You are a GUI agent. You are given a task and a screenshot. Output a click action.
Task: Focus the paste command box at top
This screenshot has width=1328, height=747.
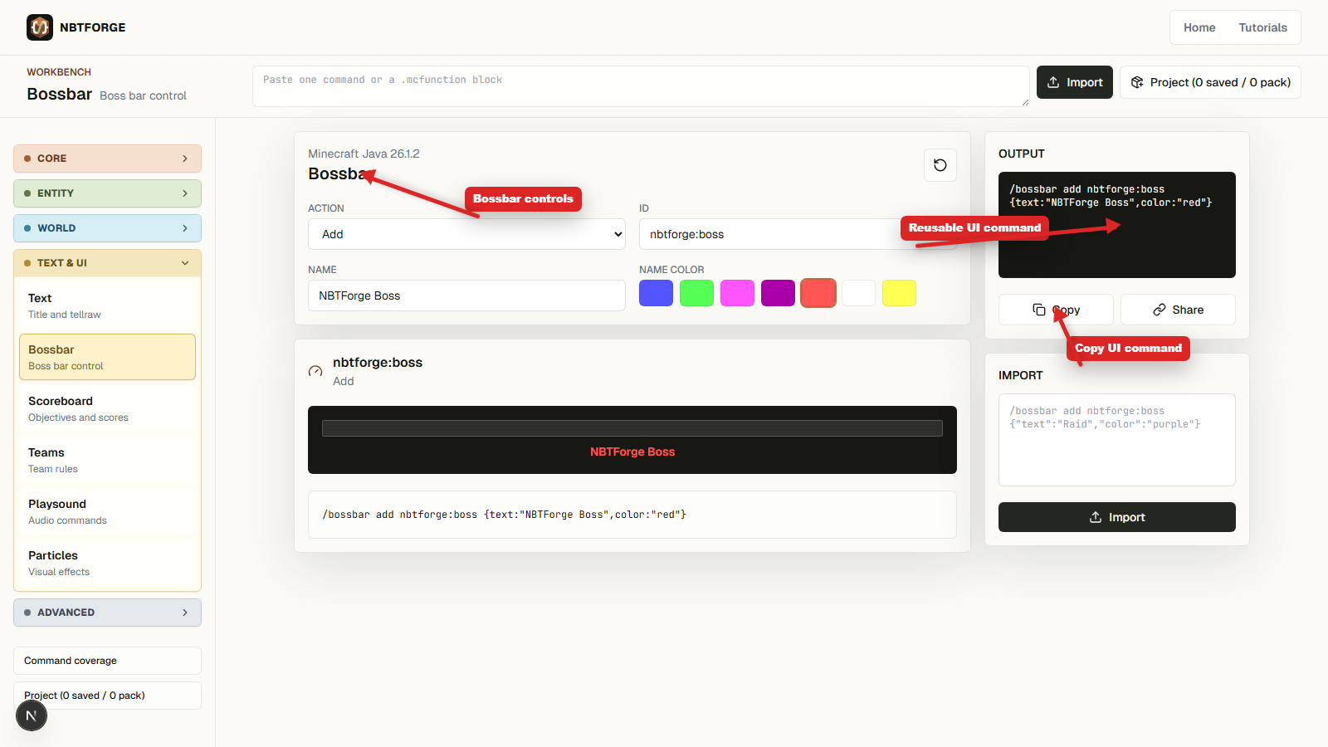click(641, 86)
